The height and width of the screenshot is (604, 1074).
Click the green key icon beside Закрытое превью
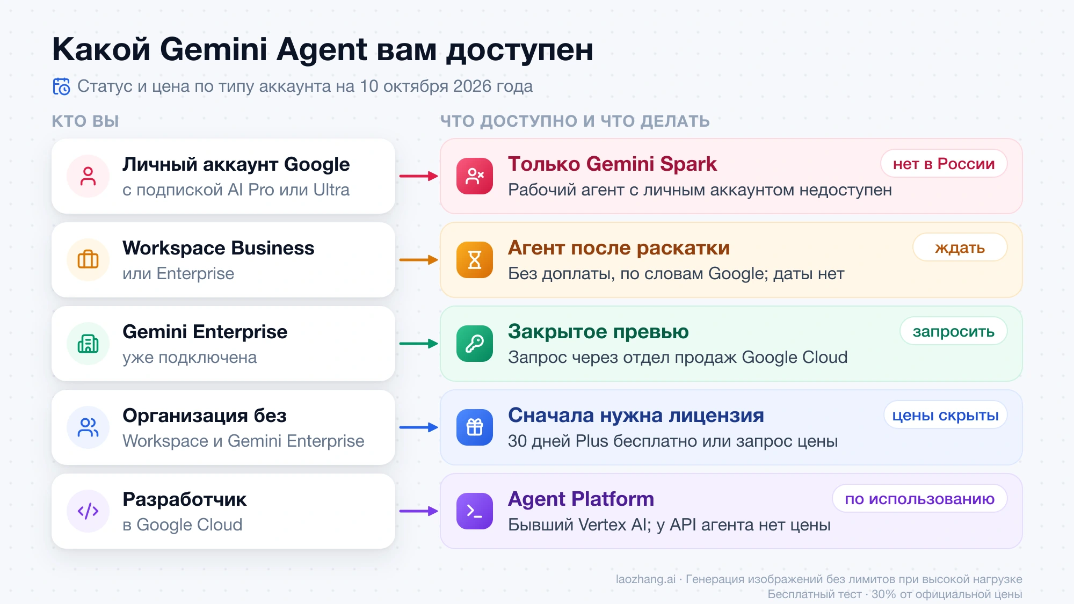point(475,344)
